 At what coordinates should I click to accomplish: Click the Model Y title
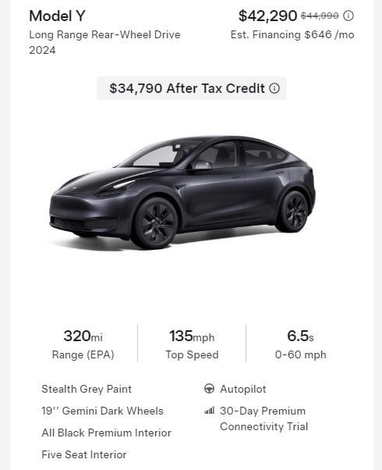pyautogui.click(x=57, y=16)
